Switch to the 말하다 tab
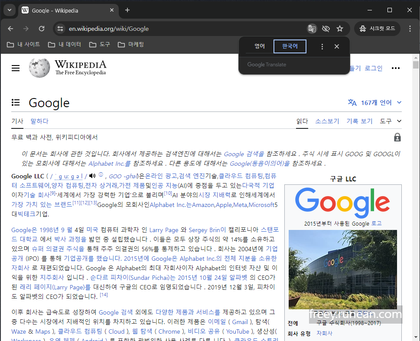Screen dimensions: 420x341 coord(39,121)
